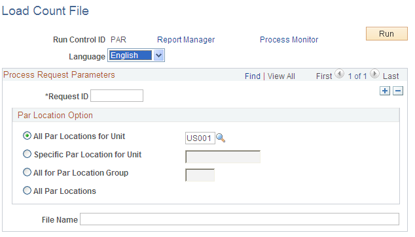Open the Process Monitor link
The image size is (415, 237).
tap(289, 40)
